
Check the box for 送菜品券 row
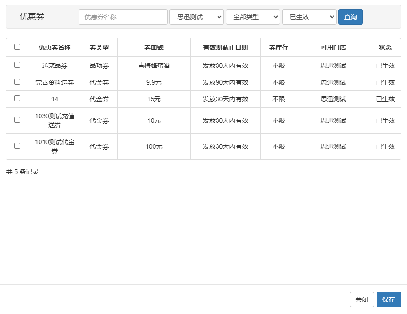(x=17, y=65)
